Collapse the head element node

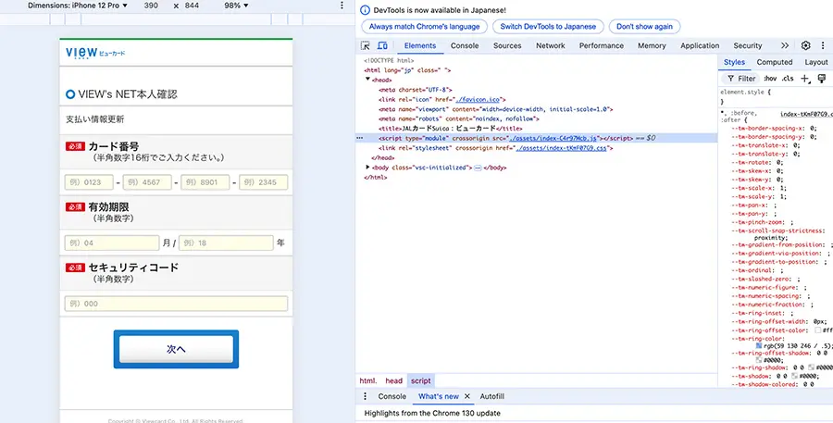(367, 80)
